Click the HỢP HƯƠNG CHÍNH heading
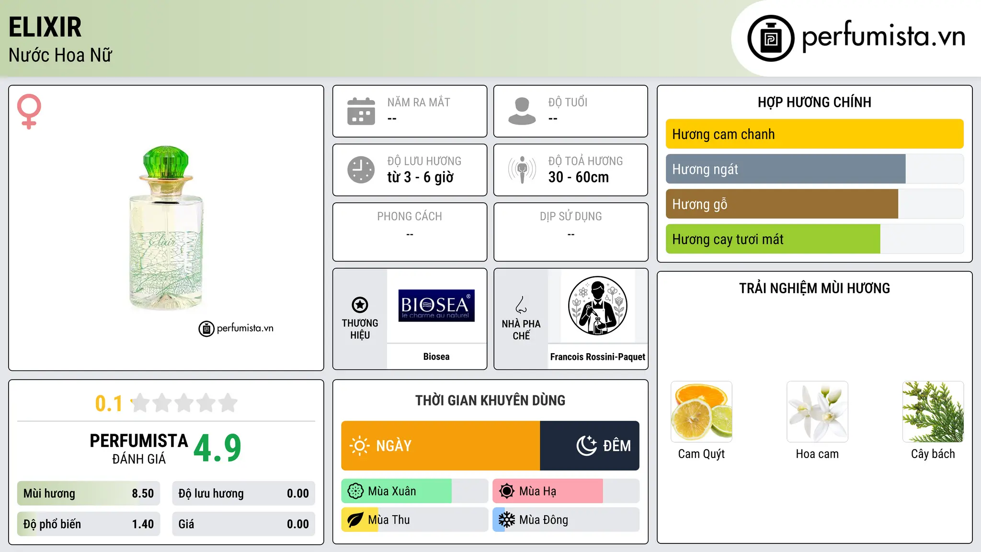Screen dimensions: 981x552 point(814,102)
